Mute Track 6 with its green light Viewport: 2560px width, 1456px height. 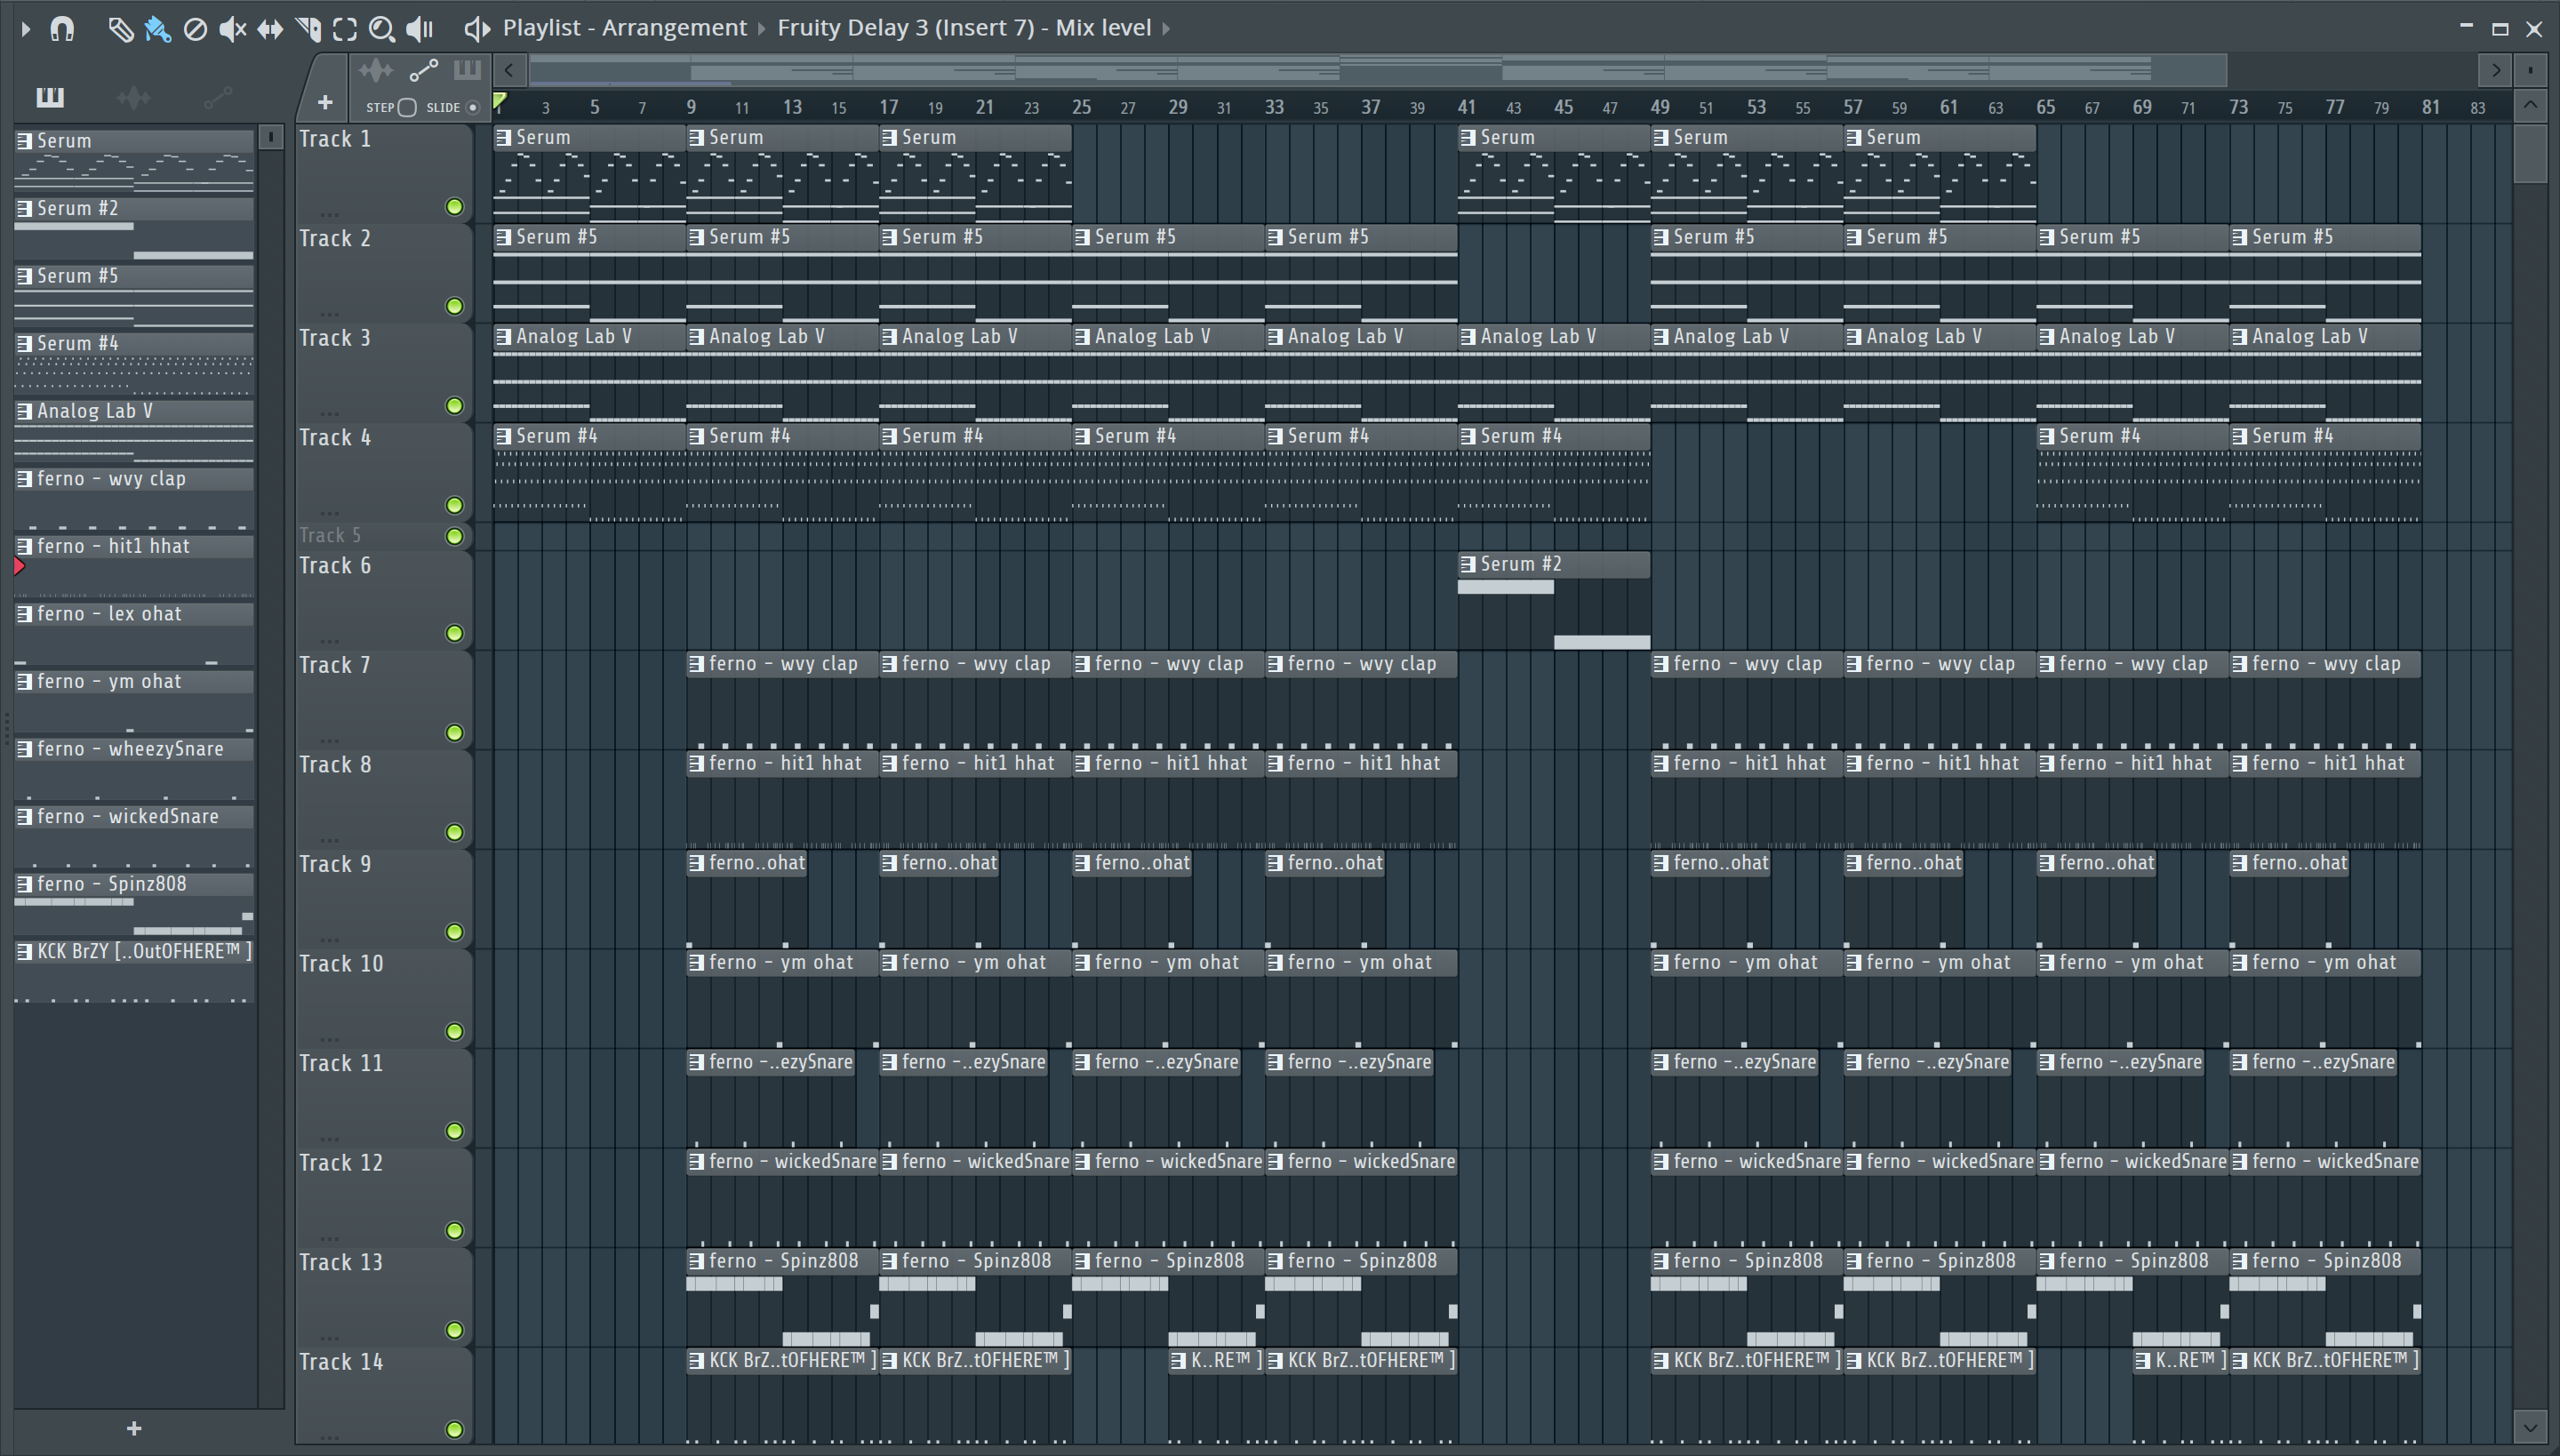point(455,633)
